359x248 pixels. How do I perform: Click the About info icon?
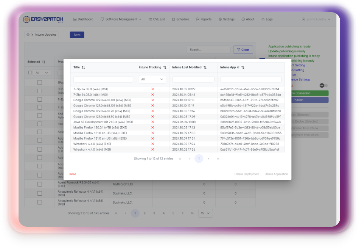tap(242, 19)
